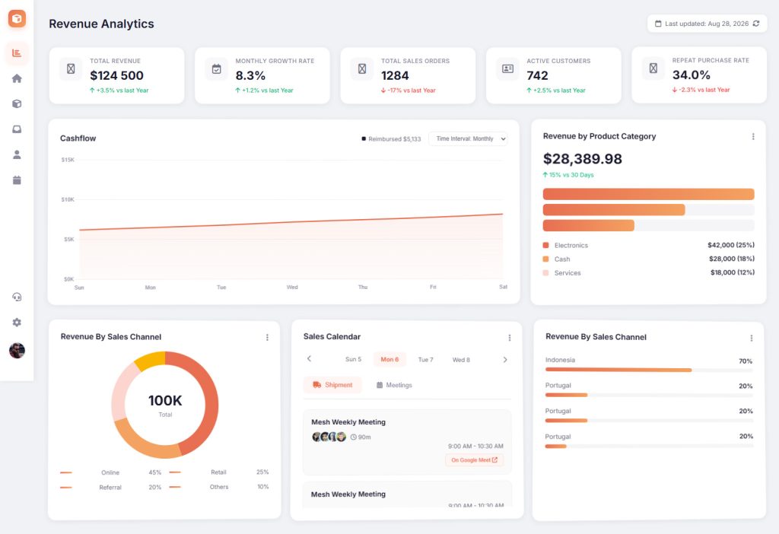Click the $42,000 (25%) Electronics value
The image size is (779, 534).
pyautogui.click(x=731, y=245)
